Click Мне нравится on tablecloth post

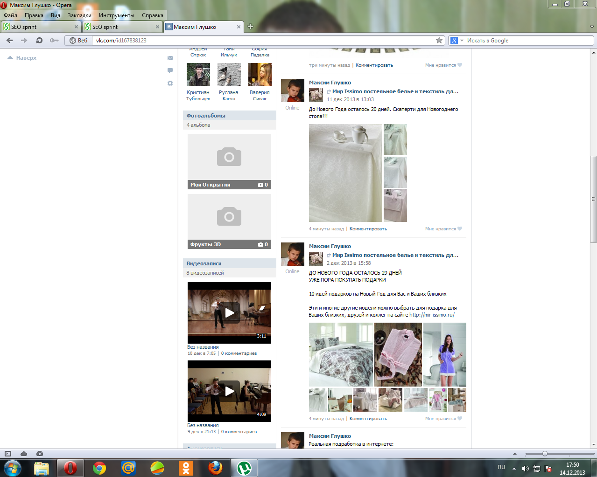443,228
